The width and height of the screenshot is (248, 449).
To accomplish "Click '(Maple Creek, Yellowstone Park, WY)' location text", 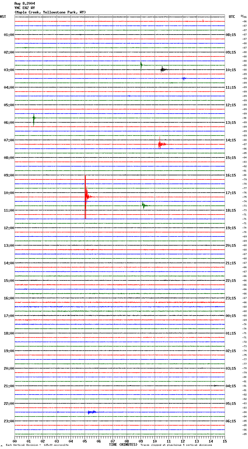I will (x=50, y=12).
